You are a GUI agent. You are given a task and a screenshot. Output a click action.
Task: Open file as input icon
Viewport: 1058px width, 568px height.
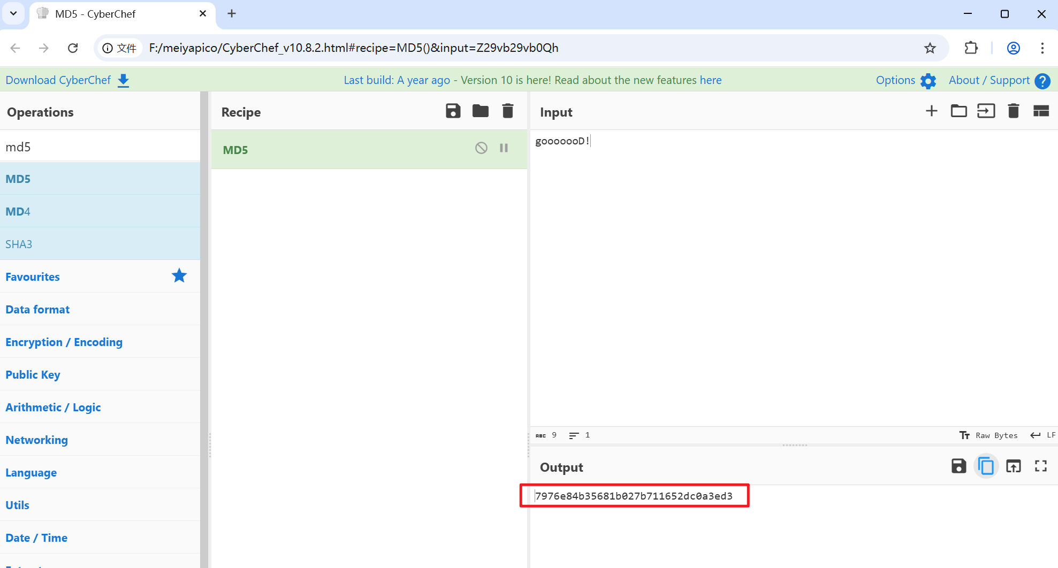click(986, 111)
